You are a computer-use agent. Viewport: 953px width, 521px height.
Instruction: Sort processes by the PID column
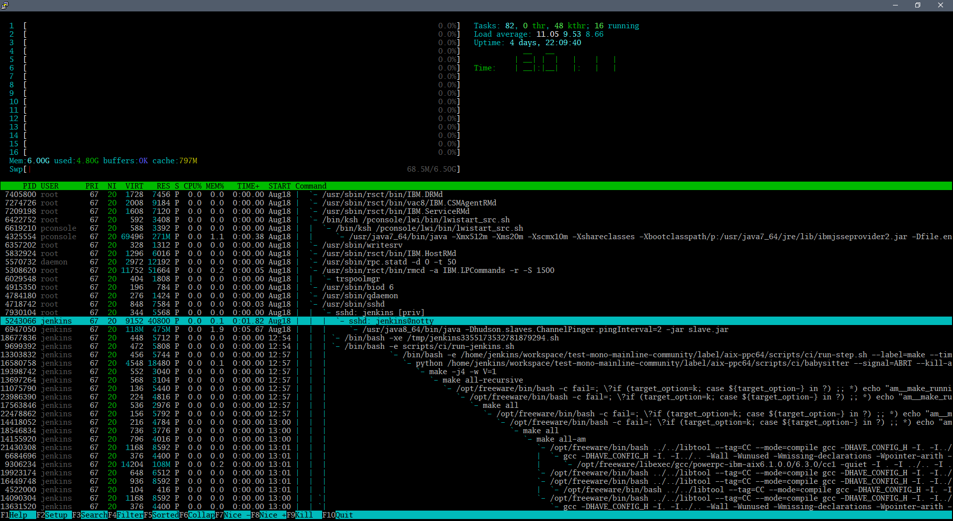pos(29,186)
